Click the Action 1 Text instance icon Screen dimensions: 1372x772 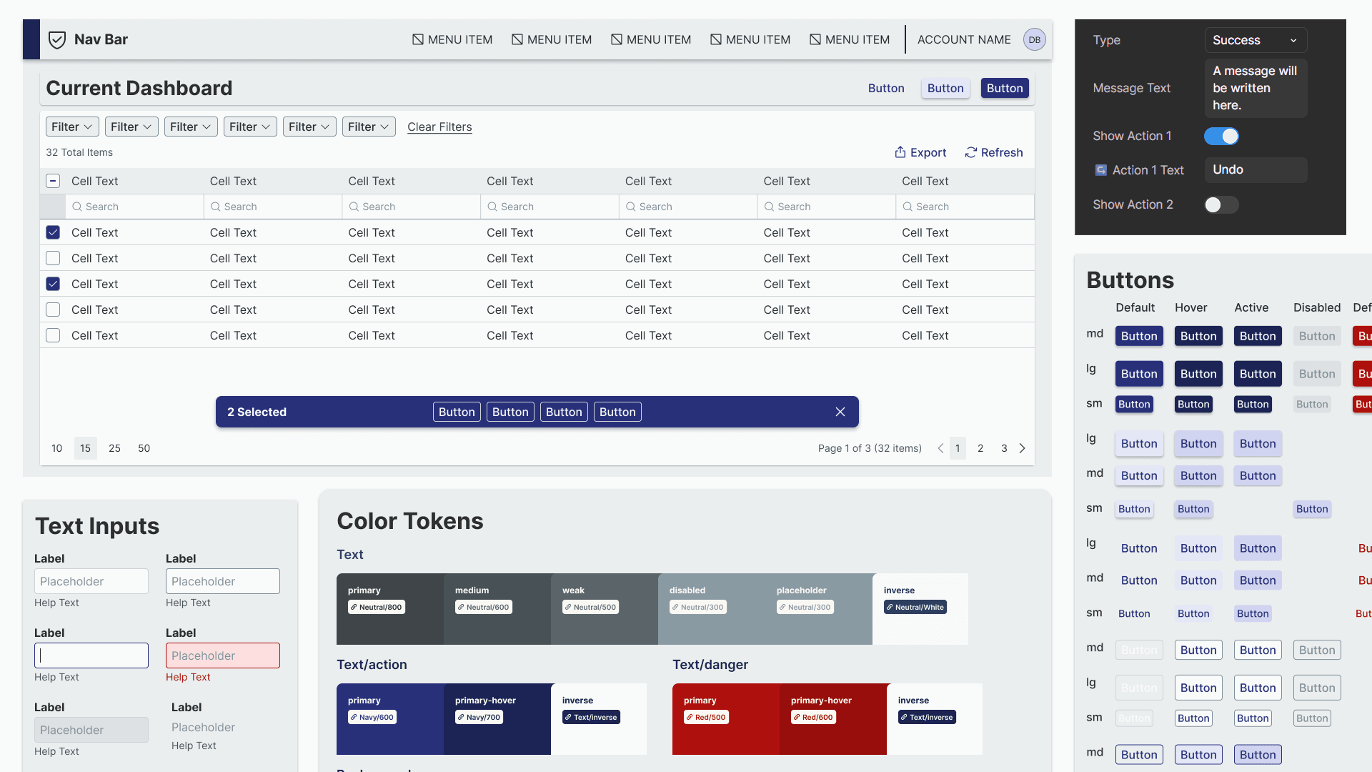click(x=1101, y=170)
